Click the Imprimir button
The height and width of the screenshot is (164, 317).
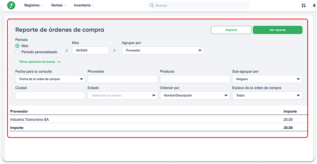point(231,30)
